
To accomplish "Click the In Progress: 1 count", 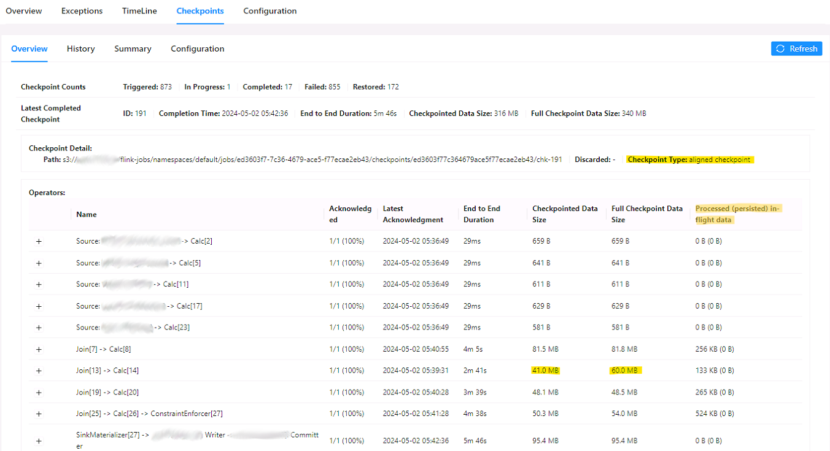I will coord(207,87).
